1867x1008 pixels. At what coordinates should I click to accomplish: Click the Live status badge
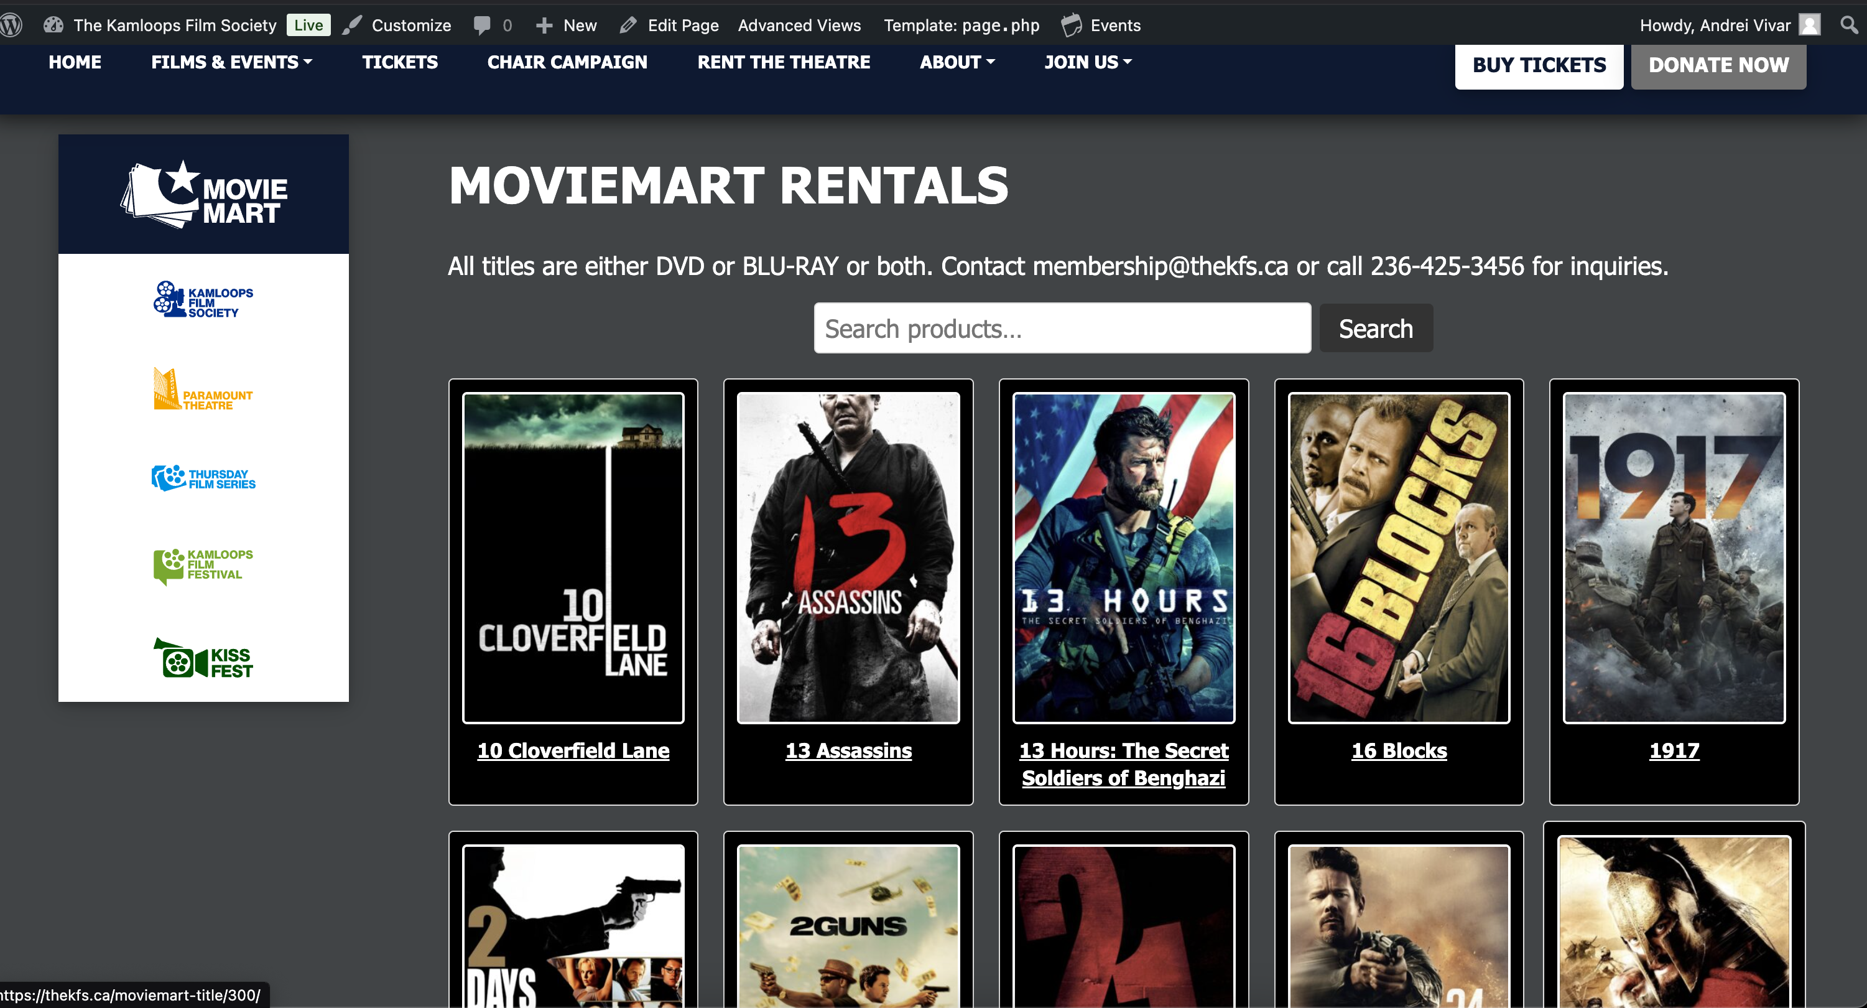308,26
